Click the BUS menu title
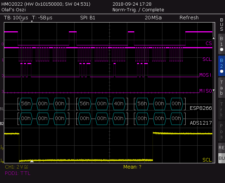Screen dimensions: 225x183 tap(221, 24)
